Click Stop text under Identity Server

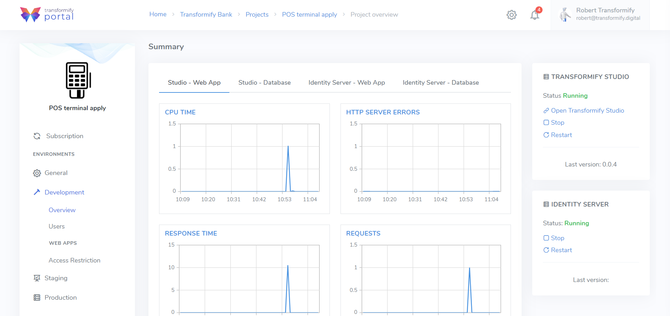[557, 238]
